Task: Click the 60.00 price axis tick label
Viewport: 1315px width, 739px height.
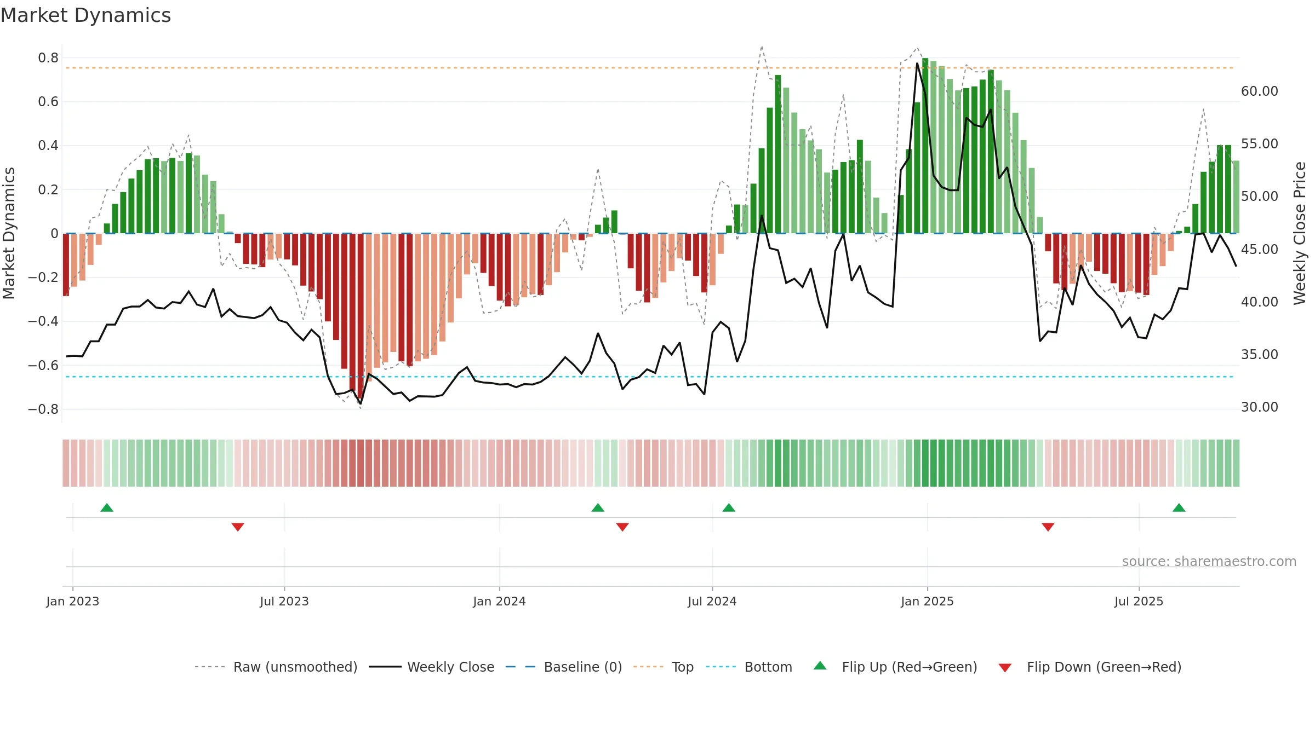Action: pyautogui.click(x=1260, y=91)
